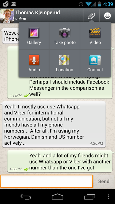
Task: Open the Gallery attachment option
Action: [x=34, y=36]
